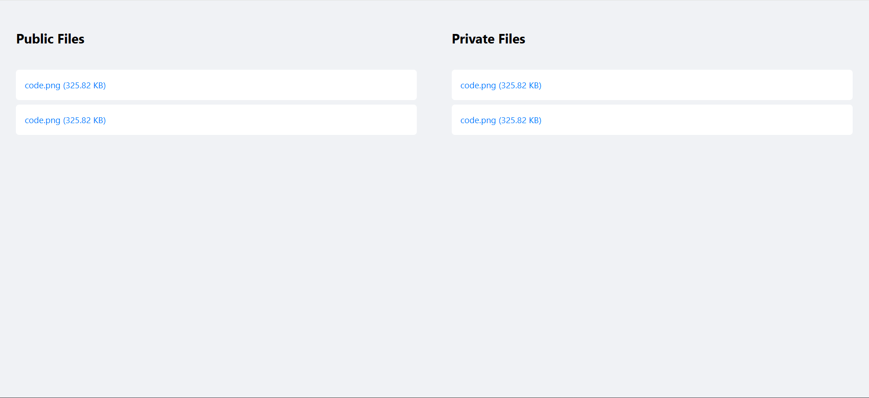
Task: Click the 325.82 KB size text in second public file
Action: pyautogui.click(x=84, y=120)
